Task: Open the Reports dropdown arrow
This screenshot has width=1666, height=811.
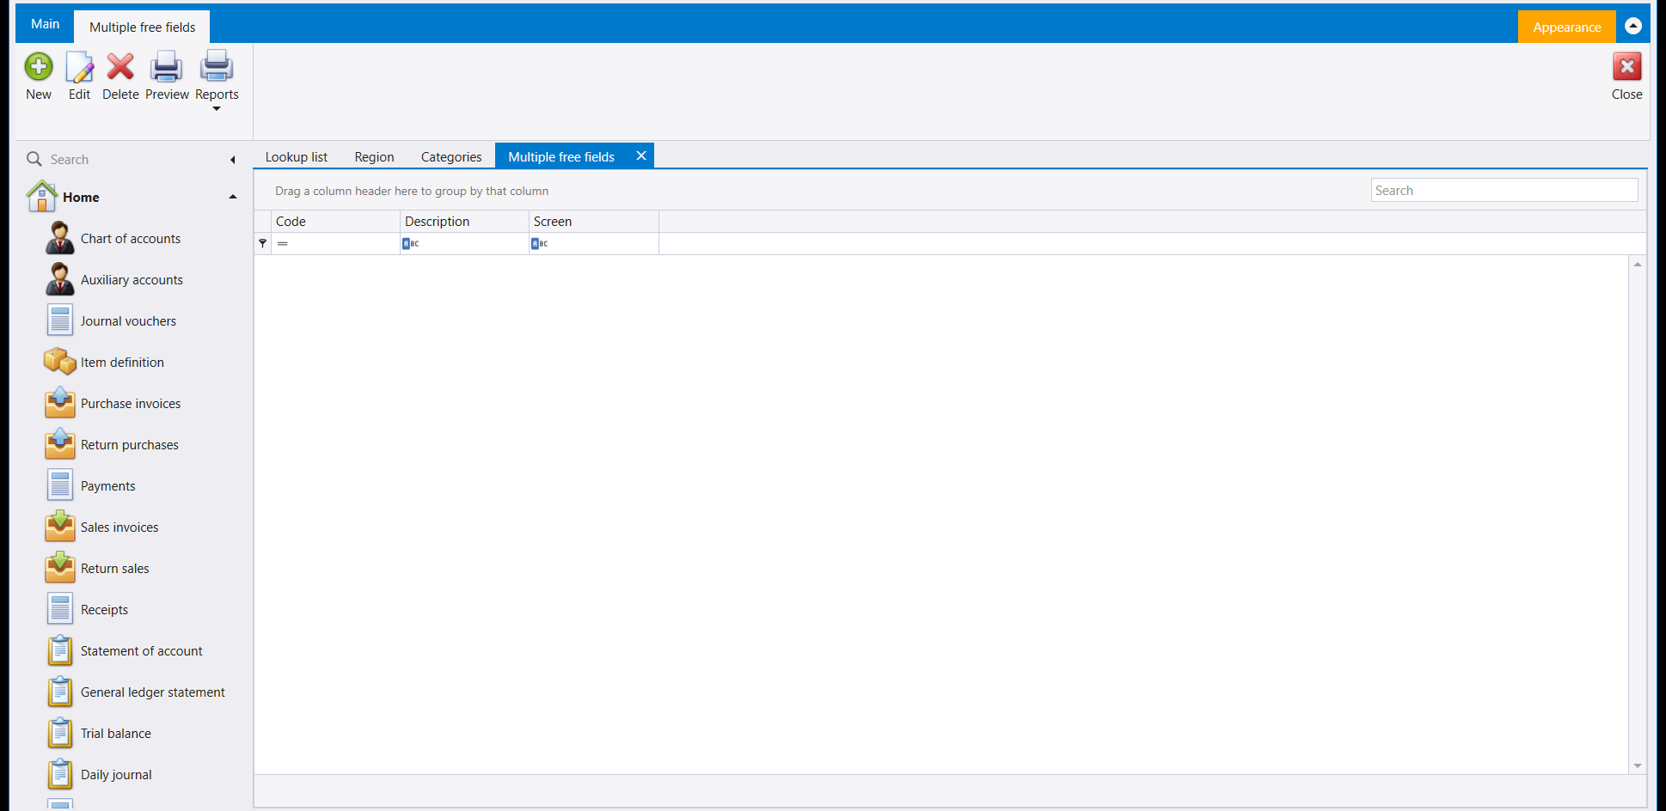Action: pyautogui.click(x=217, y=108)
